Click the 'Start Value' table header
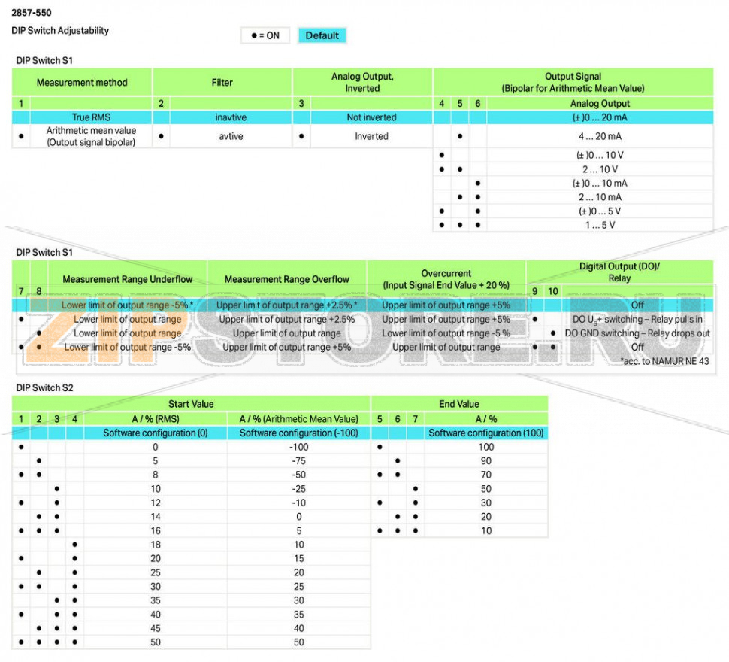This screenshot has height=662, width=729. point(191,404)
